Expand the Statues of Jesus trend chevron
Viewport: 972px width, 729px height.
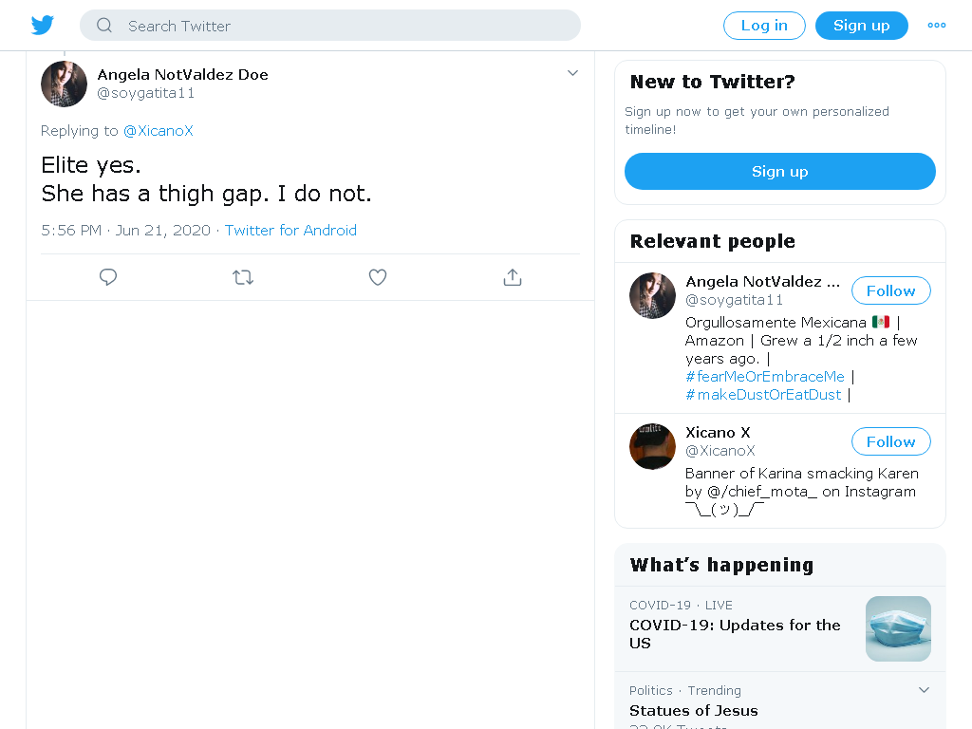coord(924,690)
